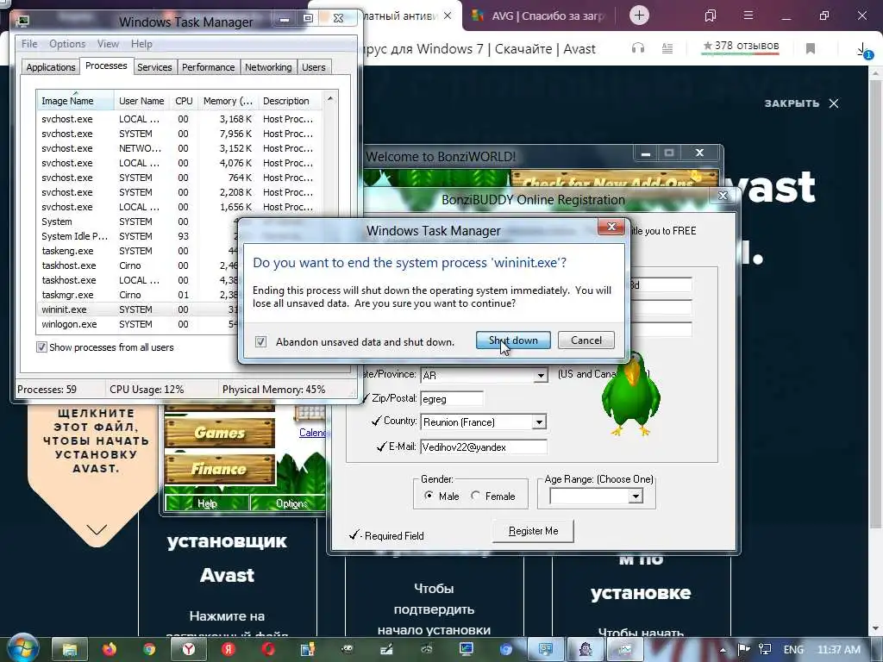Toggle 'Abandon unsaved data and shut down' checkbox
This screenshot has height=662, width=883.
[260, 341]
